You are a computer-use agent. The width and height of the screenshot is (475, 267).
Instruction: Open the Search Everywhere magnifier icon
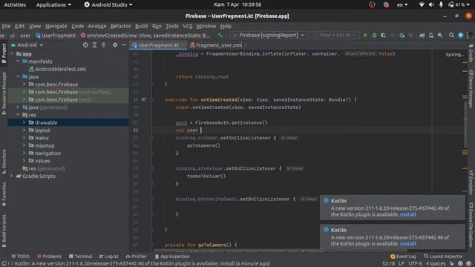(x=451, y=36)
